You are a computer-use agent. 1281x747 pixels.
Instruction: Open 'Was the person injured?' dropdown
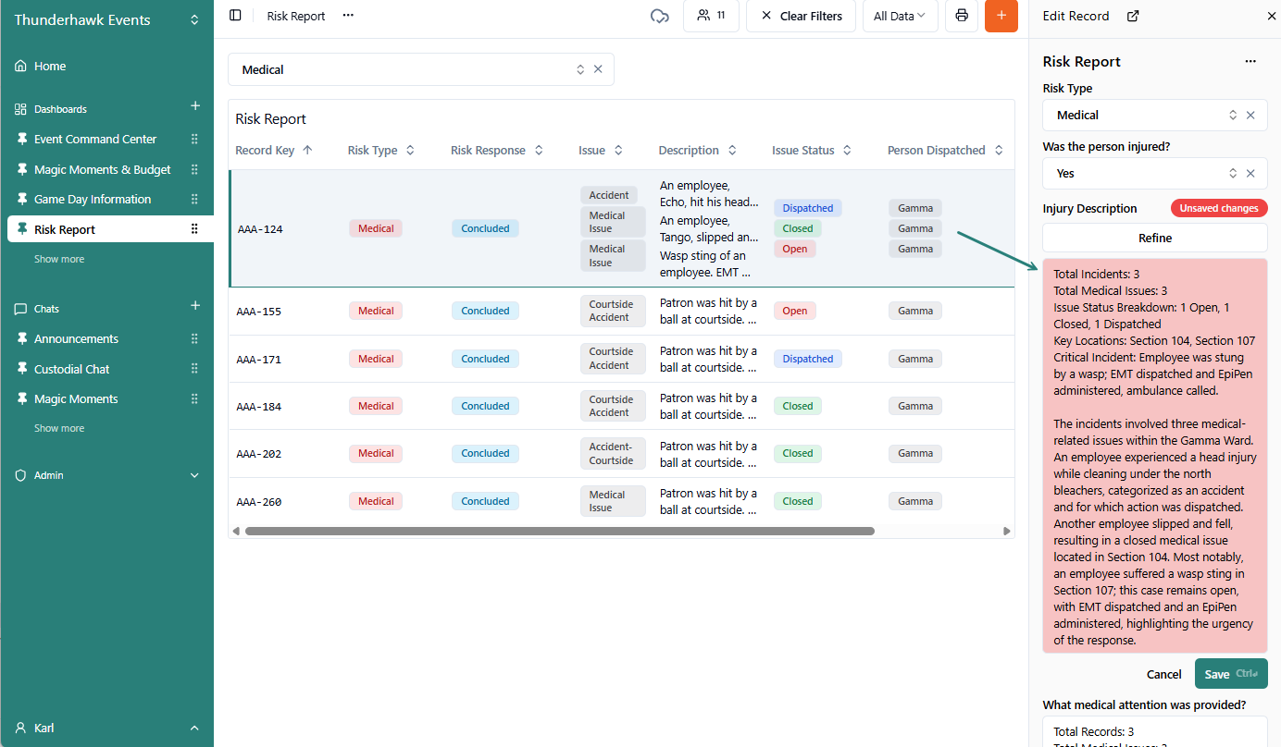(1144, 173)
